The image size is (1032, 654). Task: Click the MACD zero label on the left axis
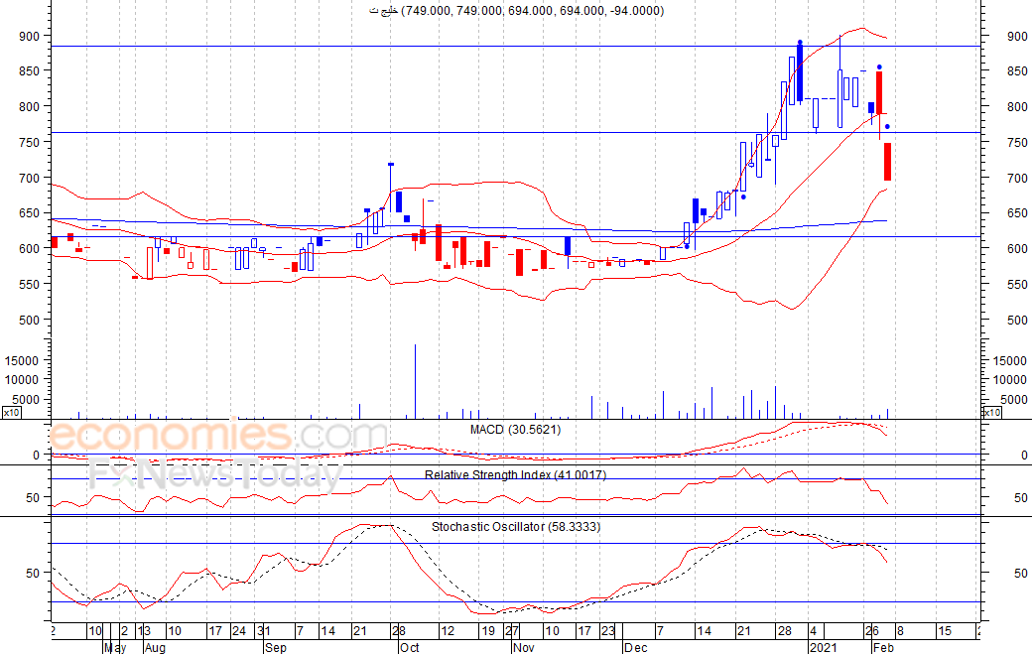point(36,455)
